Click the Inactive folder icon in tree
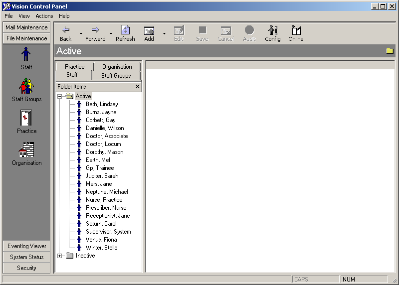 click(69, 256)
